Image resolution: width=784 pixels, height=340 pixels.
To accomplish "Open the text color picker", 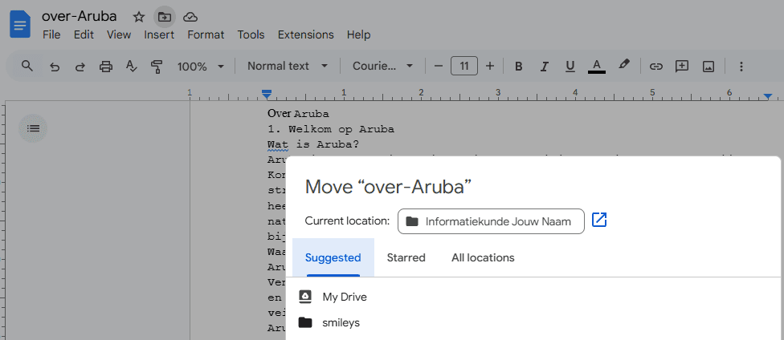I will [x=596, y=66].
